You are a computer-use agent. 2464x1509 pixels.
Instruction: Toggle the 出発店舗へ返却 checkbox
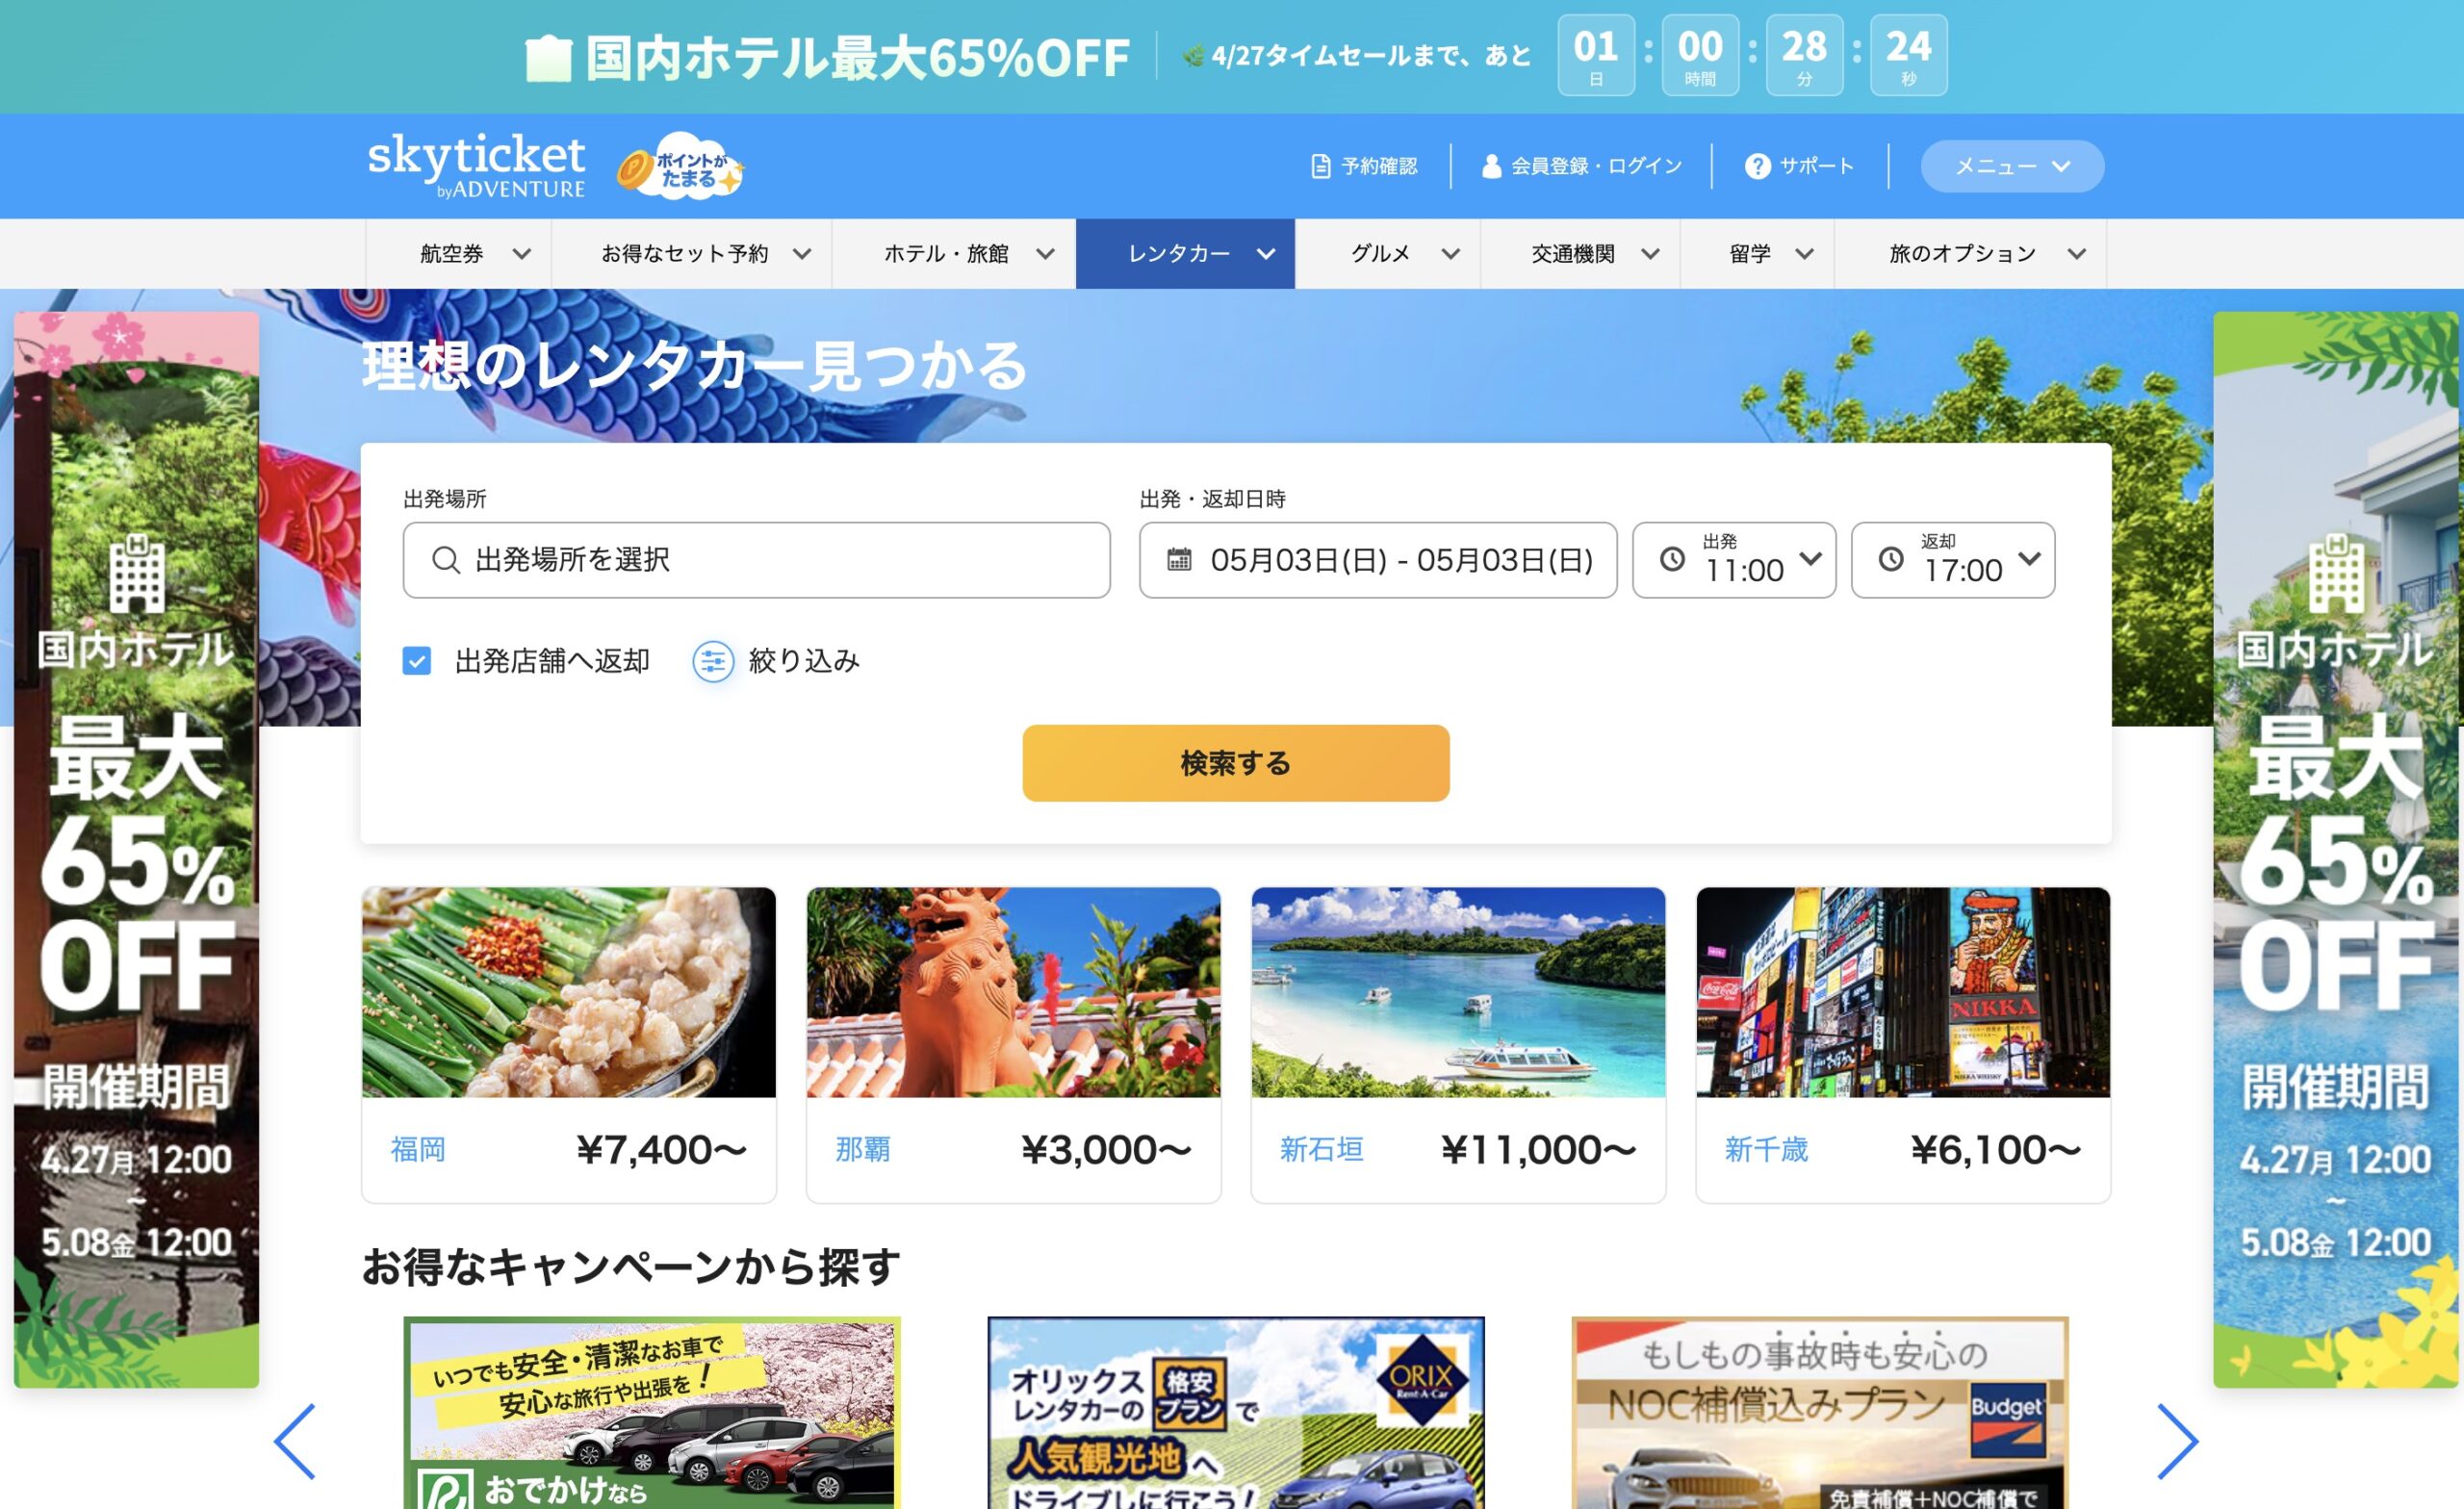[417, 661]
